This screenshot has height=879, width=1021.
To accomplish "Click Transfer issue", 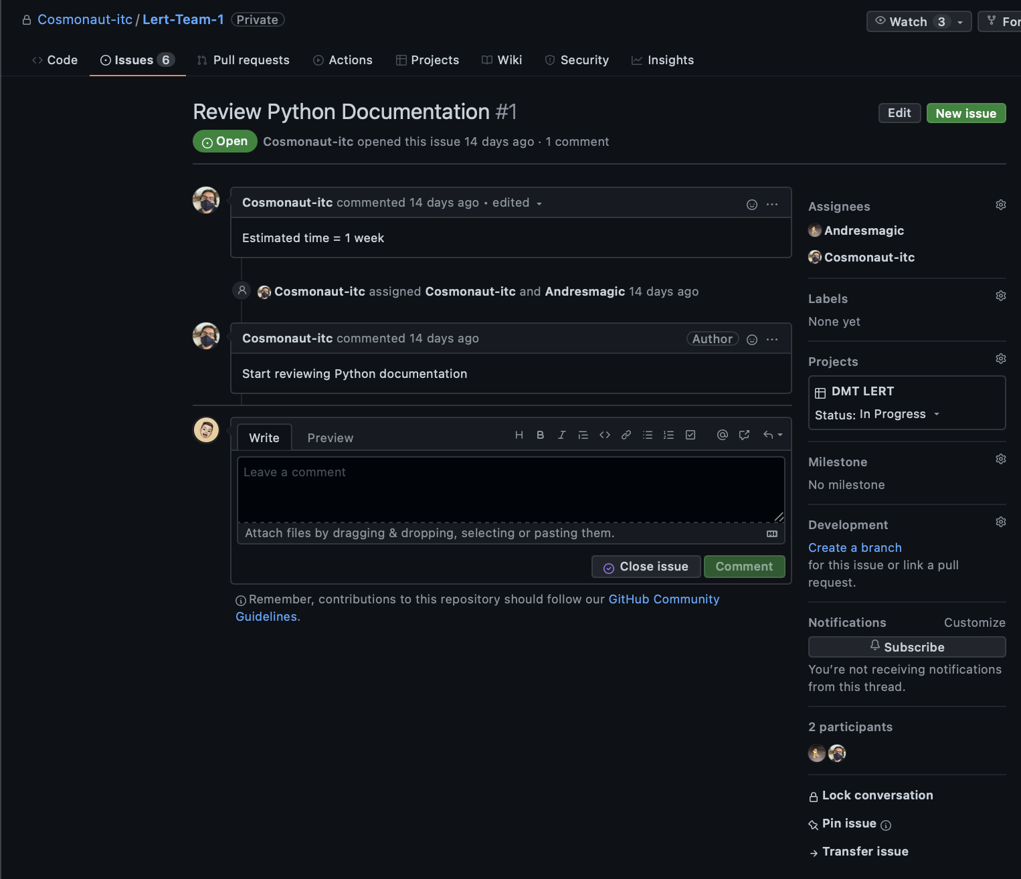I will [858, 852].
